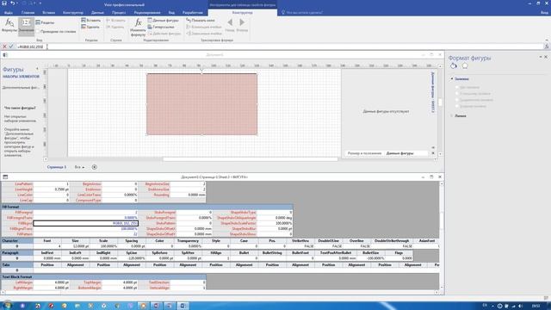Switch to Размер и положение tab
551x310 pixels.
tap(364, 153)
